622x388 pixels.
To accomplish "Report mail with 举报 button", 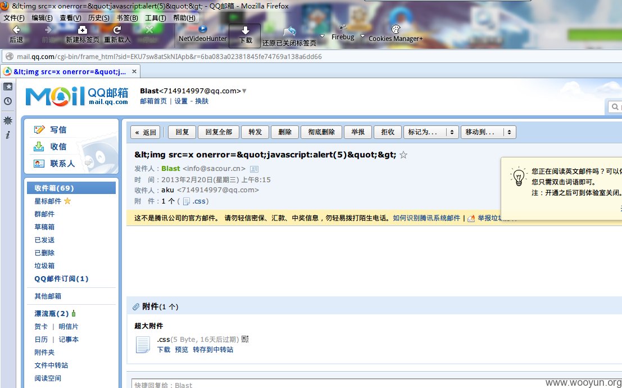I will click(x=358, y=132).
